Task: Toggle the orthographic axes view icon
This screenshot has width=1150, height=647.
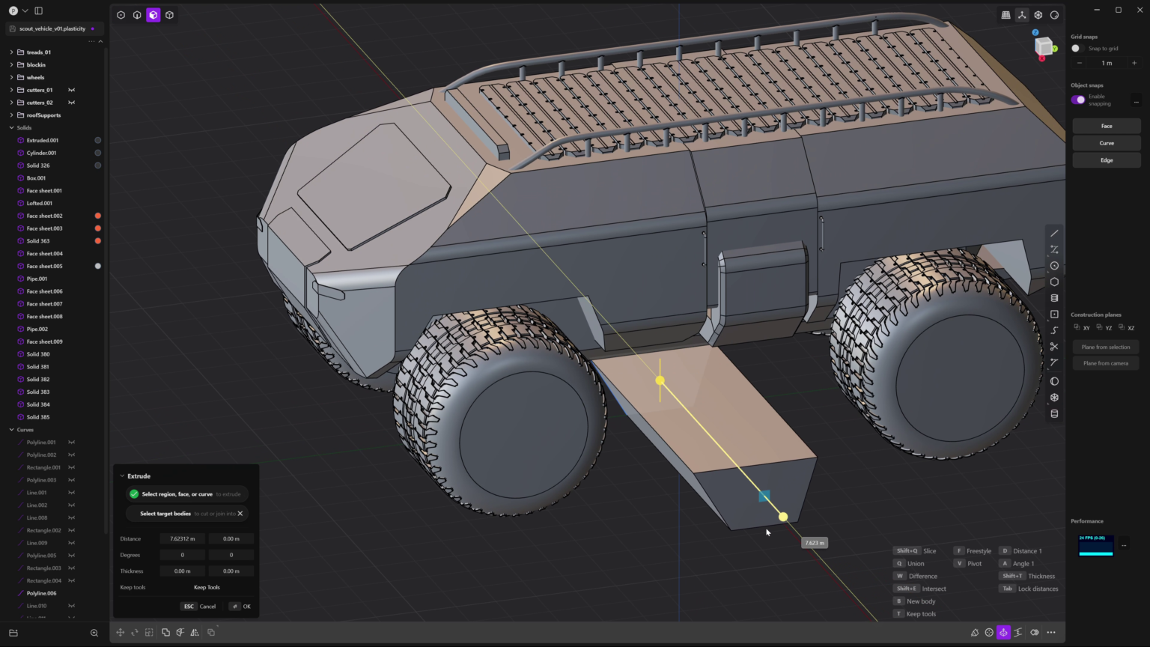Action: [x=1022, y=15]
